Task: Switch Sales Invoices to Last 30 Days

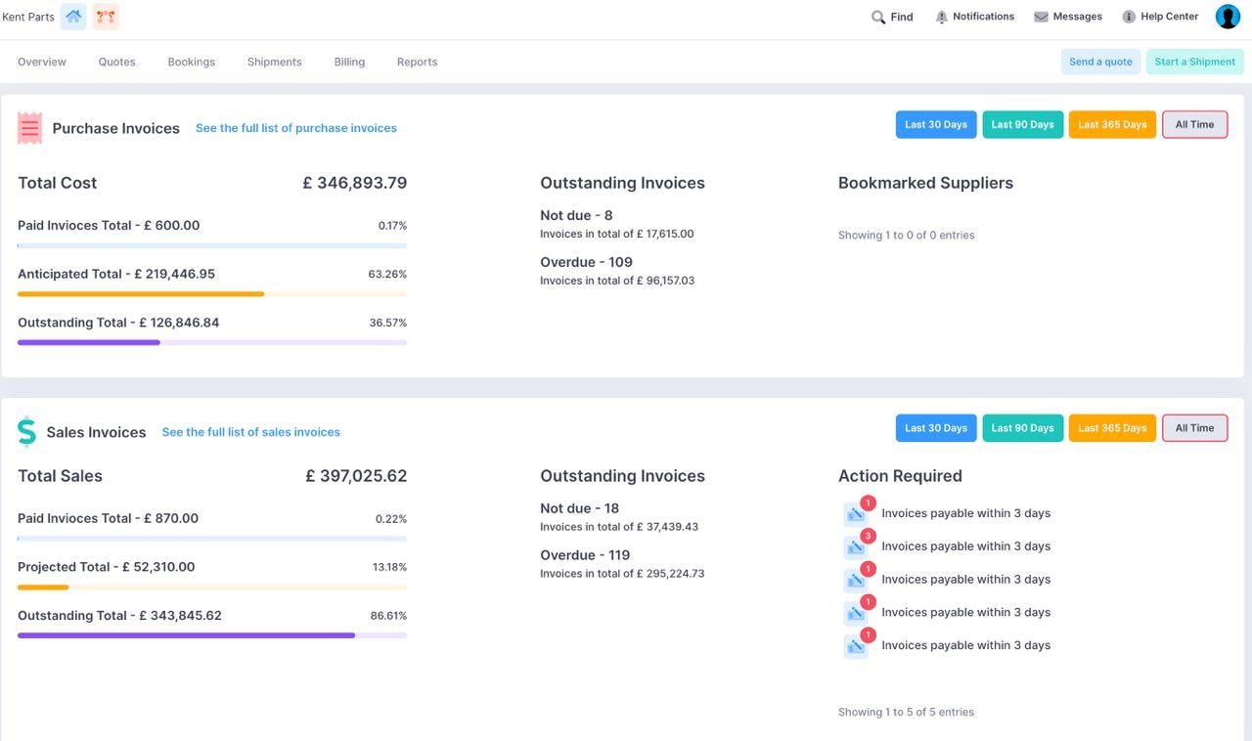Action: click(935, 427)
